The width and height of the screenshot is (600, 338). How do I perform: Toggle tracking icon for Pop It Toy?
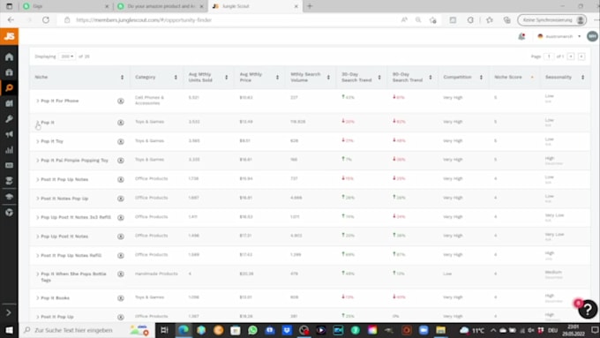[121, 141]
